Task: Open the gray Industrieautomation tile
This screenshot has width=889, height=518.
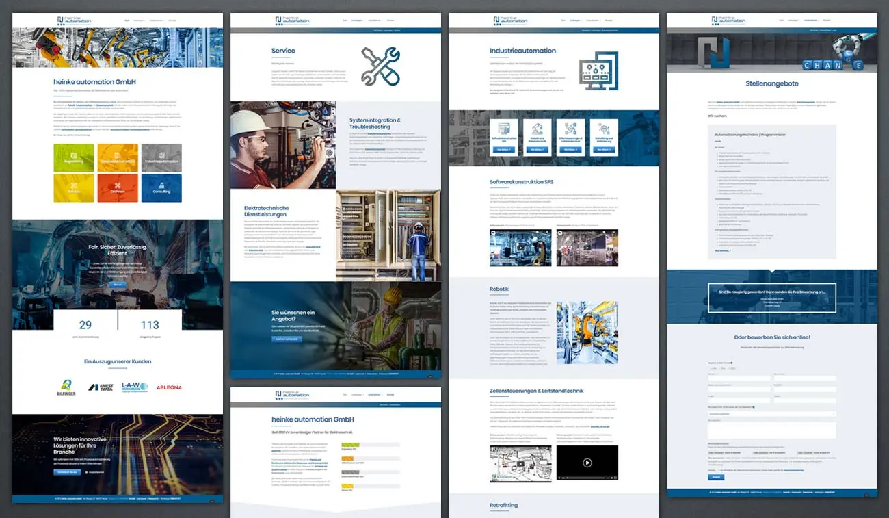Action: click(161, 158)
